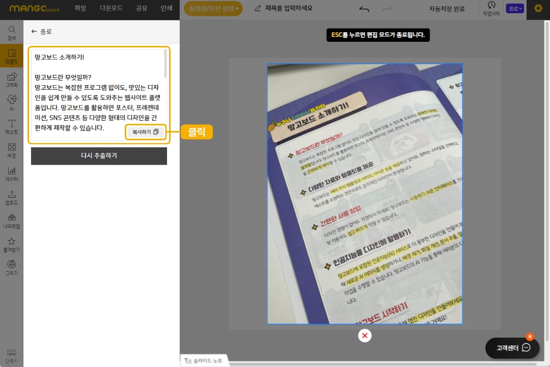This screenshot has width=550, height=367.
Task: Open the 나의작업 my work panel
Action: point(12,221)
